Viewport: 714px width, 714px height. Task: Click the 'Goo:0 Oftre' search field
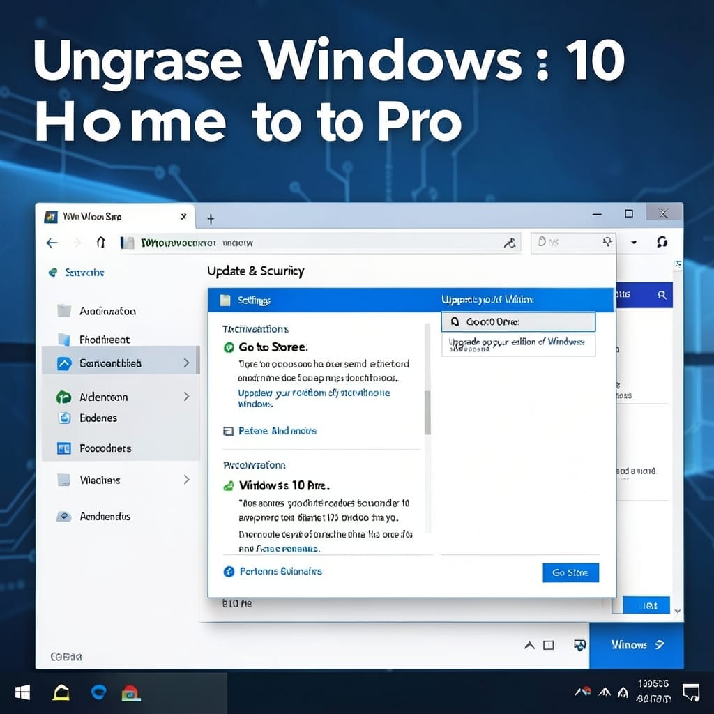click(518, 322)
